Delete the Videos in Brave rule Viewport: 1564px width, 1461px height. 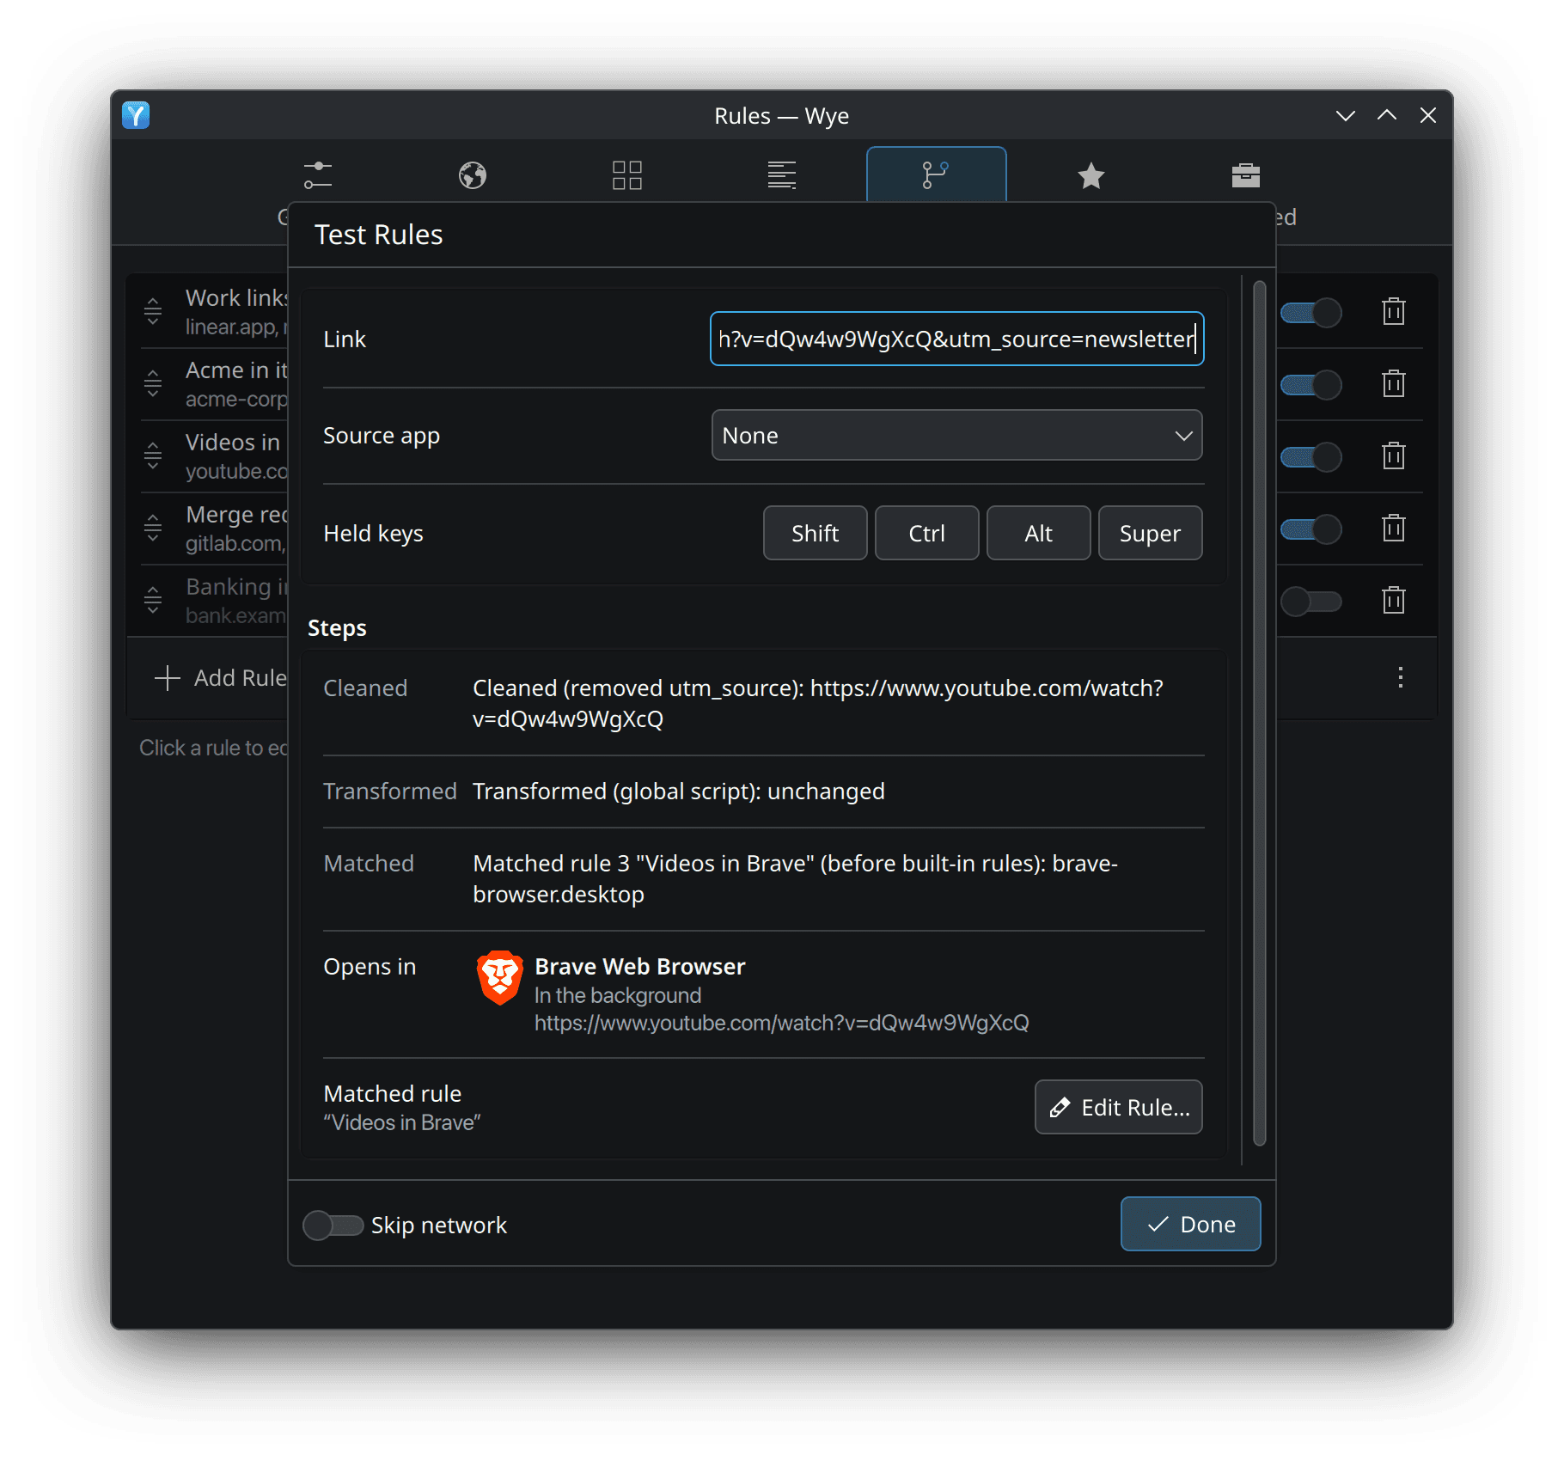(x=1394, y=455)
